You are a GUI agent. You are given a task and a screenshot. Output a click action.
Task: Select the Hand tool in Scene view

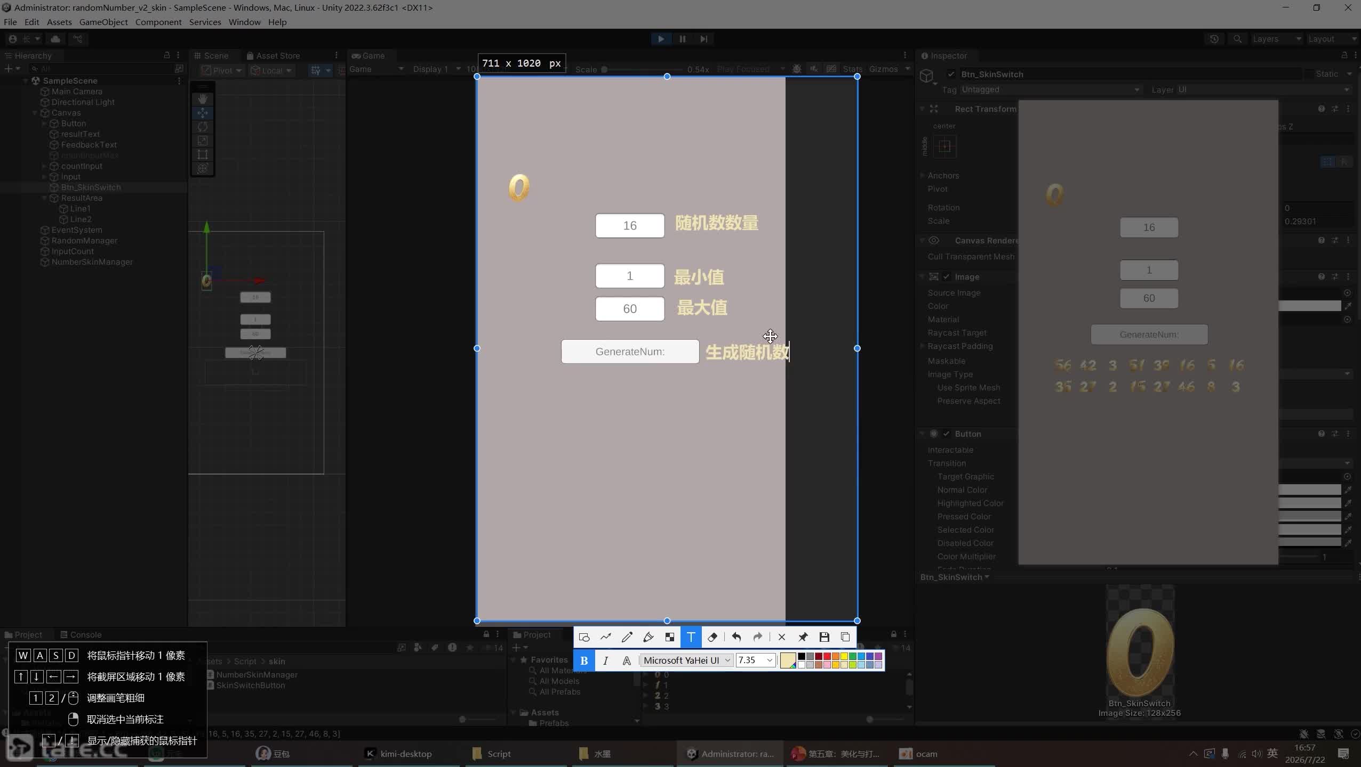(203, 99)
